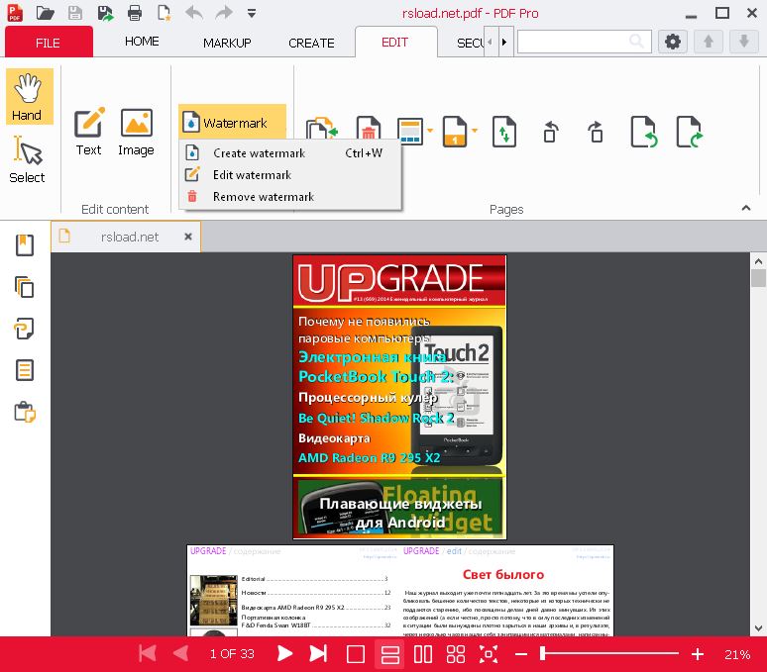Click the Save As icon with green arrow
The image size is (767, 672).
coord(105,13)
